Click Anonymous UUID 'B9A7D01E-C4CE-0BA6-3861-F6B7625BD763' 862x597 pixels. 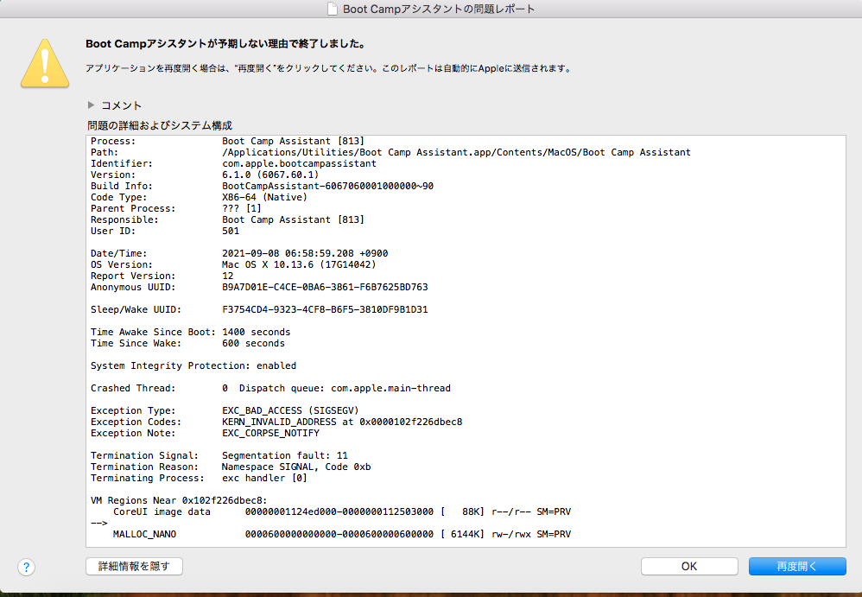pos(325,287)
